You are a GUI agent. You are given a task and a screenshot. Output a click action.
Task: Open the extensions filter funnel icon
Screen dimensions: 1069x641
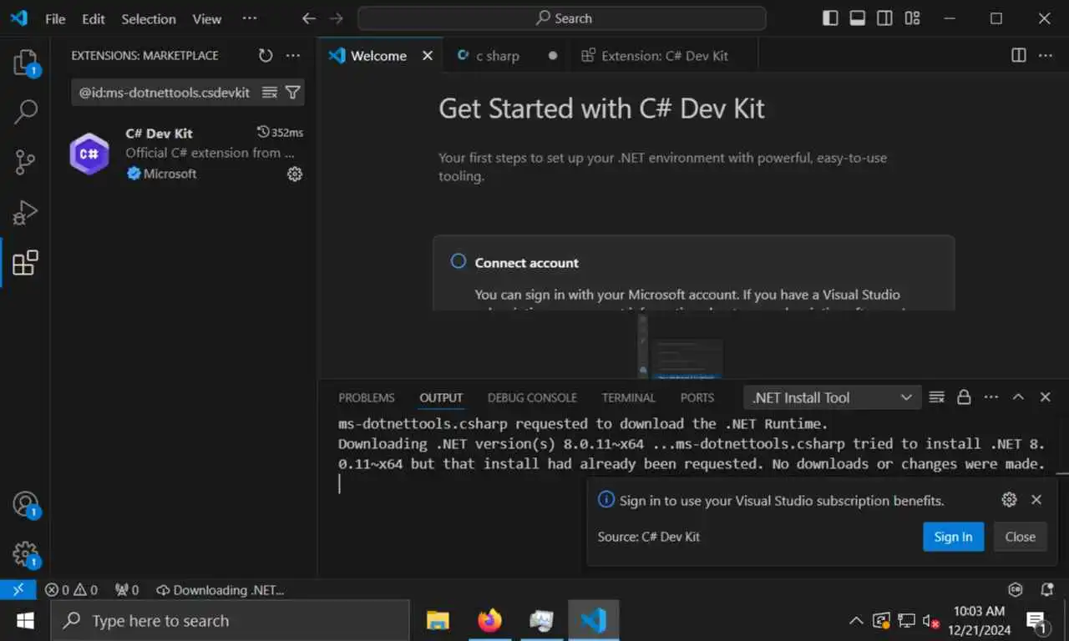point(292,93)
